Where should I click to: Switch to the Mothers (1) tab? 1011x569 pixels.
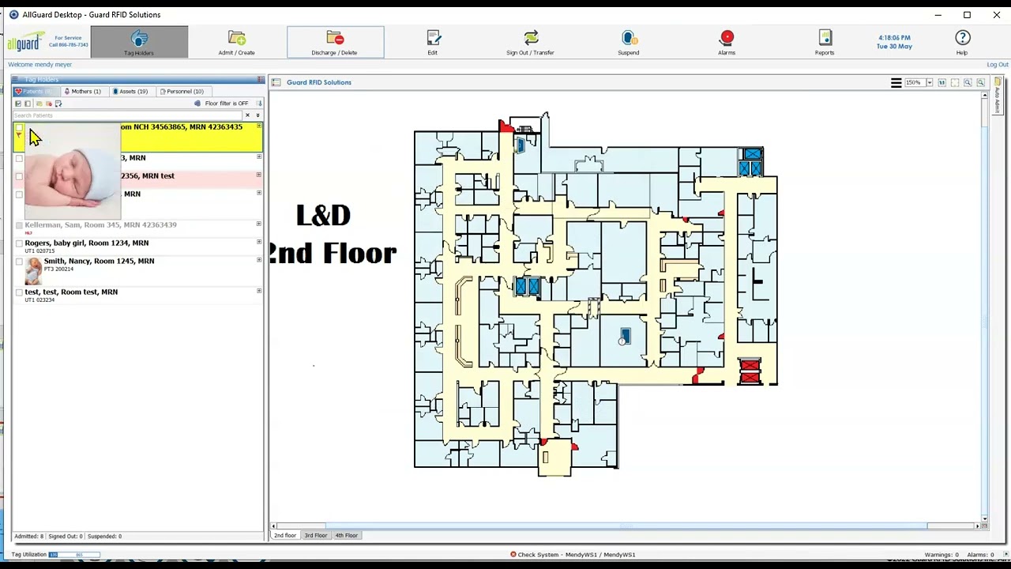[83, 92]
